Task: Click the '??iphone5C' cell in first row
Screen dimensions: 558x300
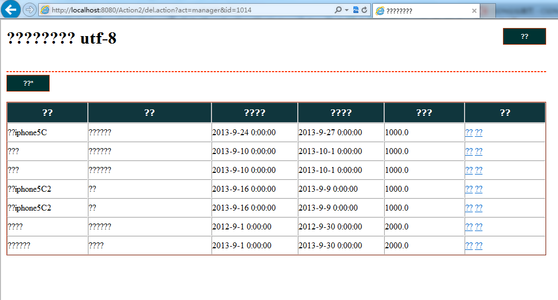Action: (47, 132)
